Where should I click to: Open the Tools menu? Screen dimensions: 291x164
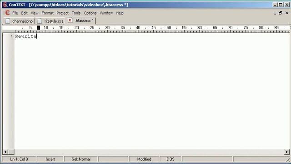pos(76,13)
